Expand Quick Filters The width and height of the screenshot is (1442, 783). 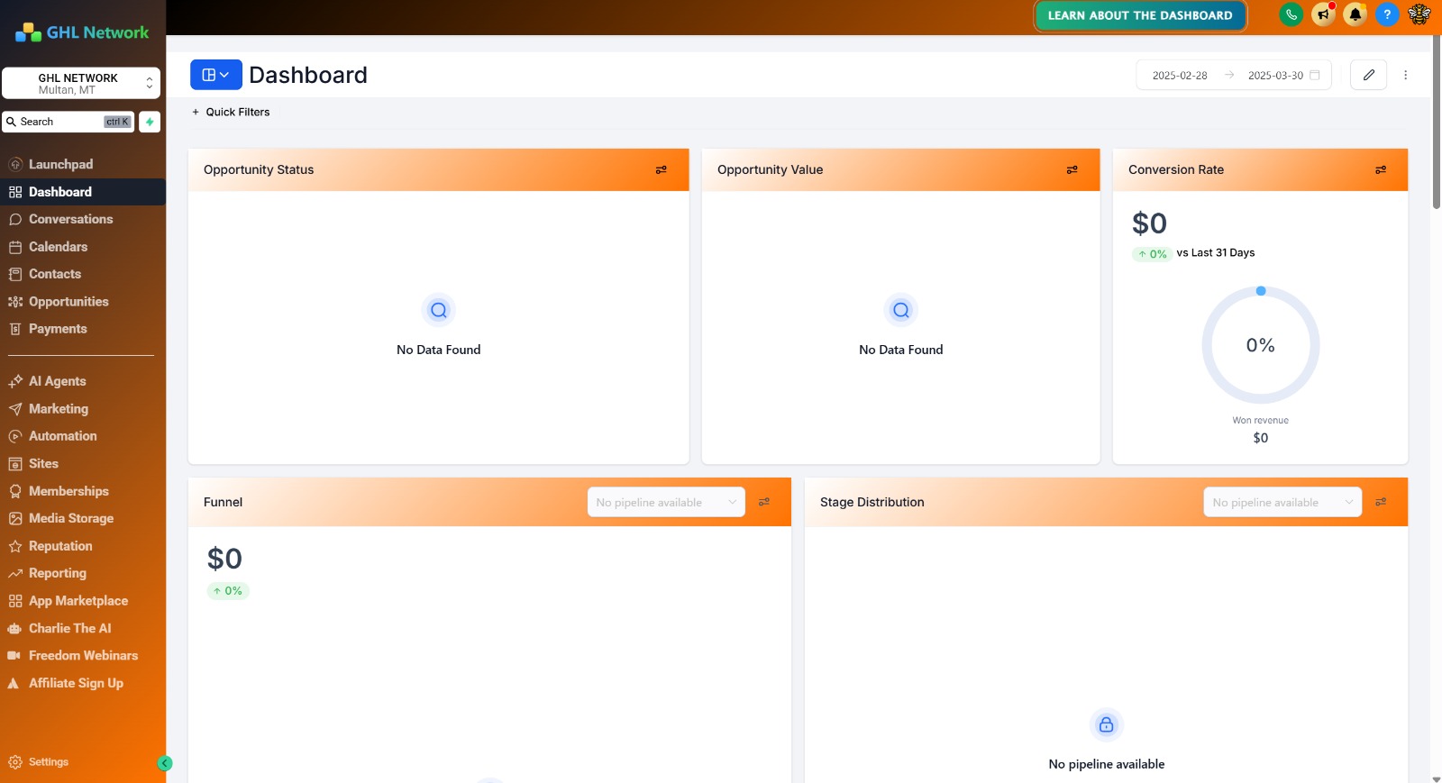(x=231, y=112)
